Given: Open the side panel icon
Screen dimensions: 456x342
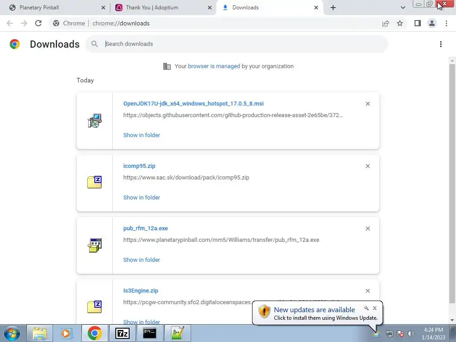Looking at the screenshot, I should (418, 23).
